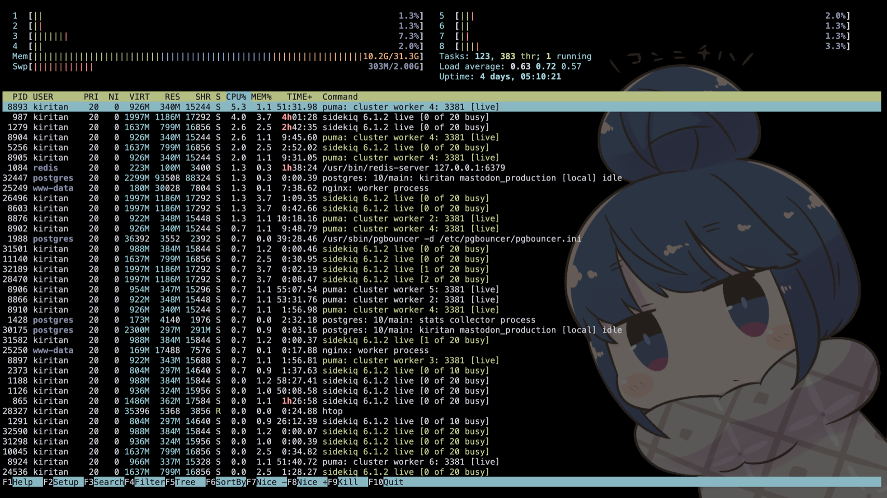Click the highlighted CPU% column header
887x498 pixels.
pos(236,97)
